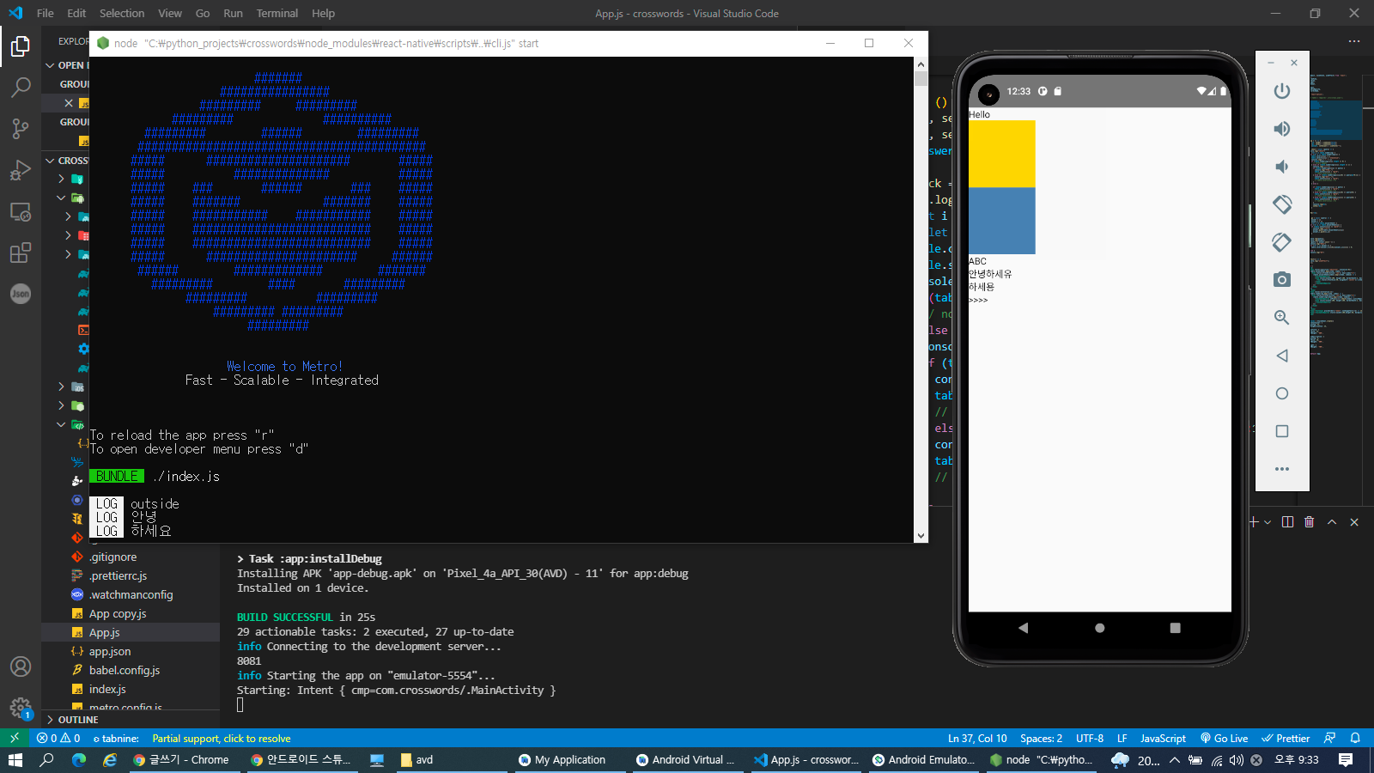The image size is (1374, 773).
Task: Click emulator toolbar back triangle
Action: click(x=1282, y=356)
